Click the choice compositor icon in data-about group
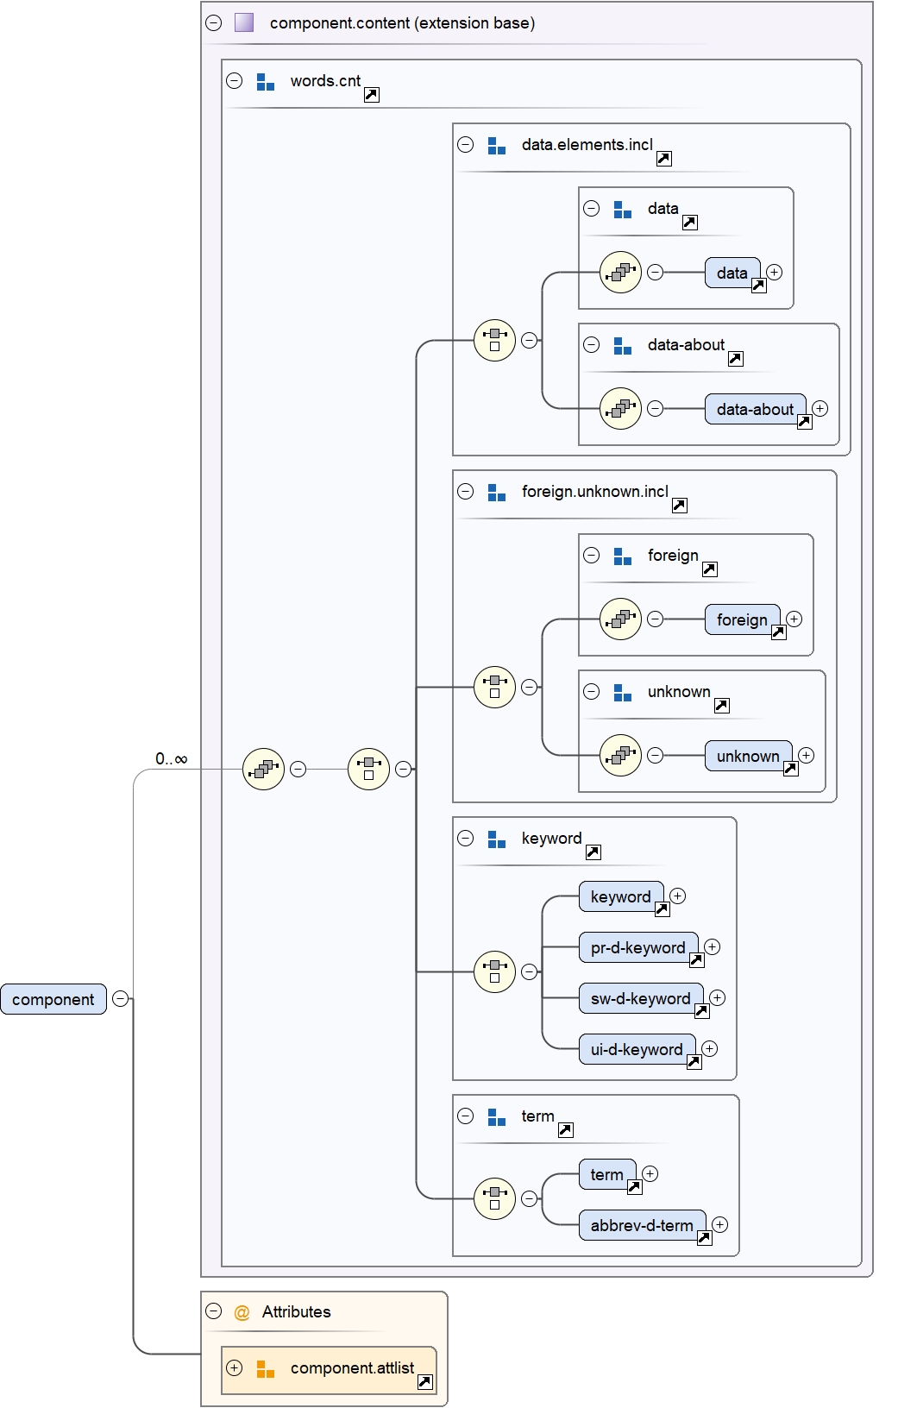The width and height of the screenshot is (898, 1408). (620, 409)
